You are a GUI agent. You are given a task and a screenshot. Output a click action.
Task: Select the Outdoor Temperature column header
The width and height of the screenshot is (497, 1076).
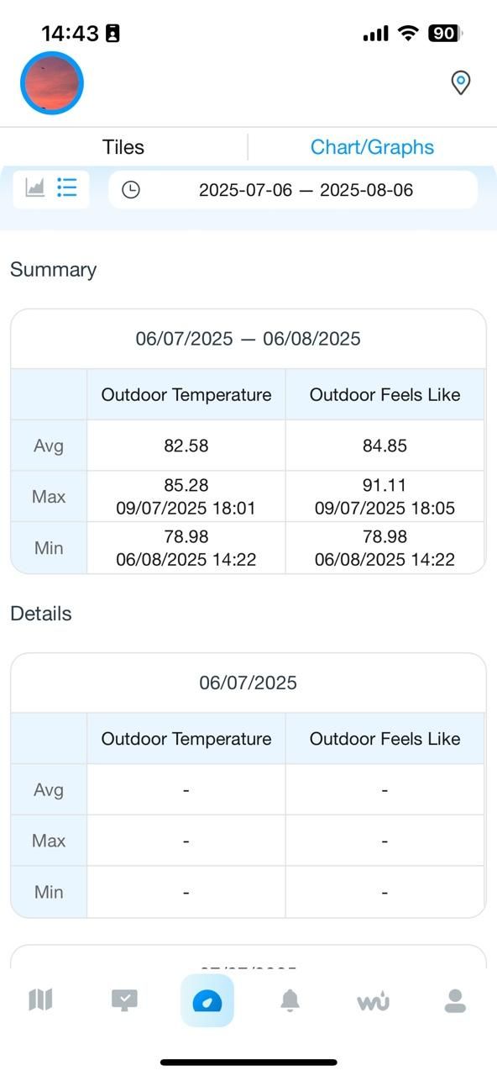pyautogui.click(x=186, y=394)
